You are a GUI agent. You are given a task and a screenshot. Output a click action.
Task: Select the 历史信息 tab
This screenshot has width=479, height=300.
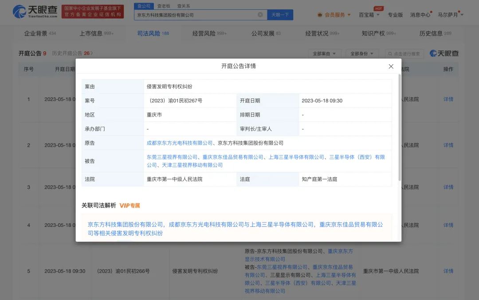(x=436, y=33)
